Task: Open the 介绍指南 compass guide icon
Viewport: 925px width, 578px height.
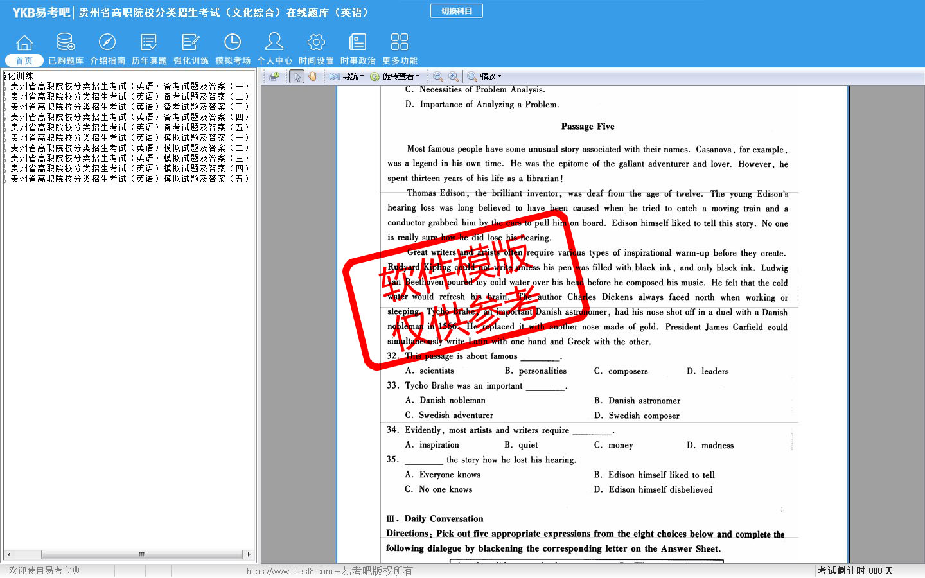Action: pos(107,49)
